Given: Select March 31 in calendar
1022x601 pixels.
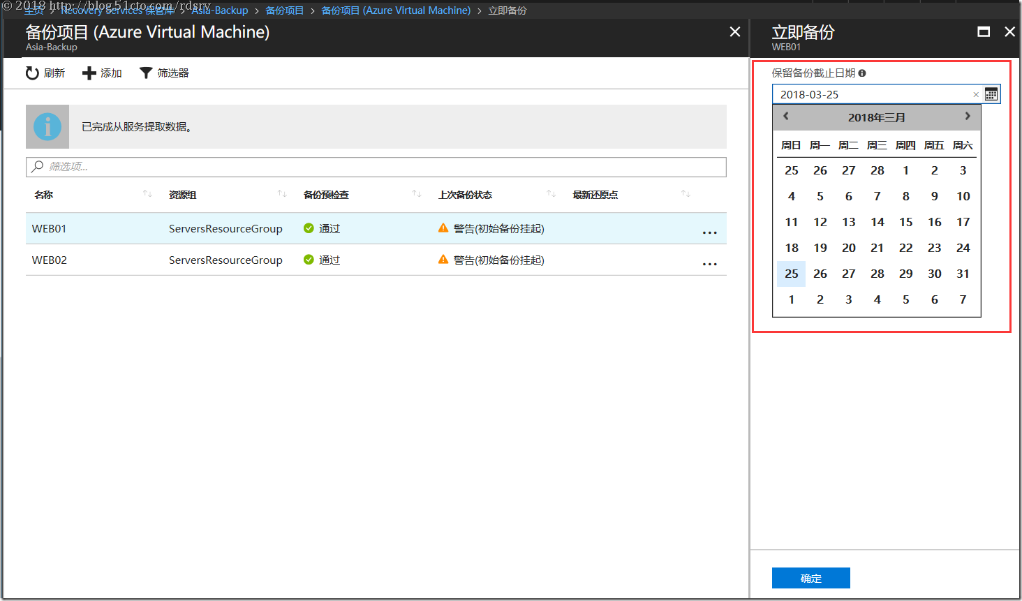Looking at the screenshot, I should point(963,274).
